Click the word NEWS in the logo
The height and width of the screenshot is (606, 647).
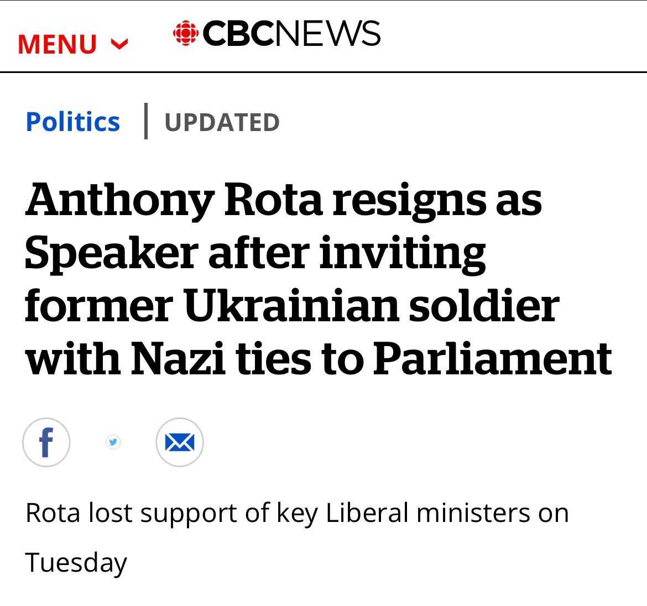click(x=328, y=33)
